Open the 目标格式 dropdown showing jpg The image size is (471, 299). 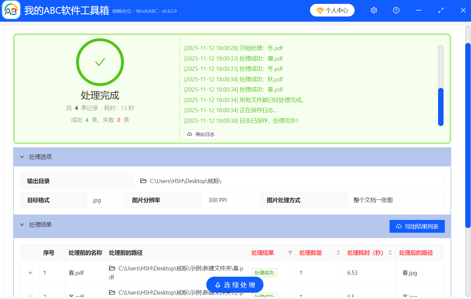point(105,200)
